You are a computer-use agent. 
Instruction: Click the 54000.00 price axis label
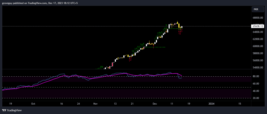258,67
